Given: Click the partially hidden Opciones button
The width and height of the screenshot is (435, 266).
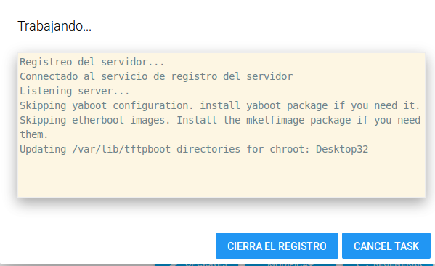Looking at the screenshot, I should click(196, 264).
